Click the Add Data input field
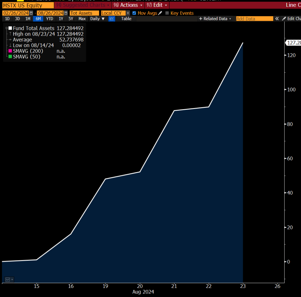Viewport: 301px width, 297px height. [255, 19]
